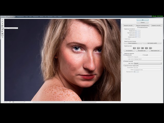Click the Subtract from Selection mask icon
This screenshot has height=123, width=164.
tap(142, 48)
